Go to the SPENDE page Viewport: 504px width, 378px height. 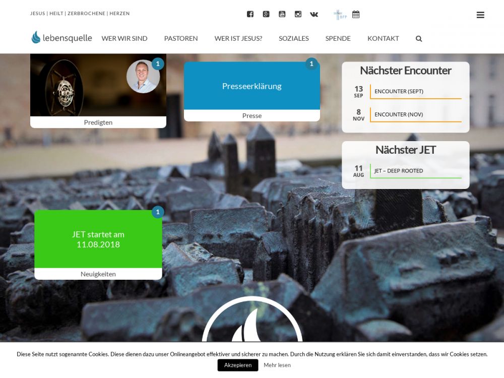click(338, 38)
